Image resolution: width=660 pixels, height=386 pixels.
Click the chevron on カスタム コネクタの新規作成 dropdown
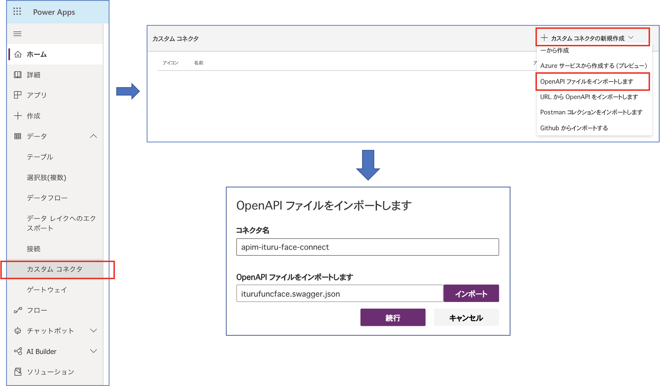click(631, 38)
